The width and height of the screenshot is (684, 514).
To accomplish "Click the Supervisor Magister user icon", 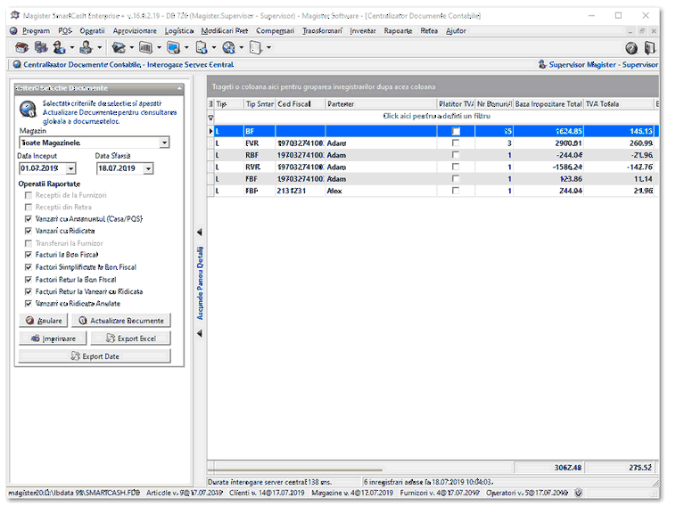I will coord(542,64).
